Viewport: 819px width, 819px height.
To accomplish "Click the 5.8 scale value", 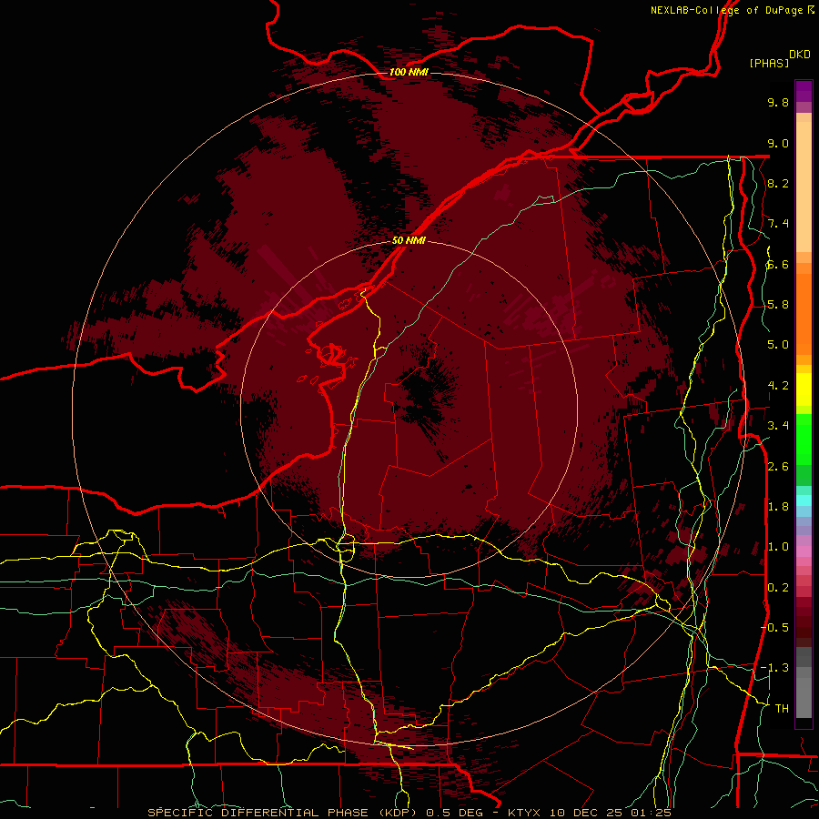I will point(778,305).
